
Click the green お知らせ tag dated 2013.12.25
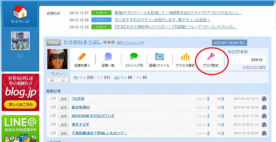101,27
